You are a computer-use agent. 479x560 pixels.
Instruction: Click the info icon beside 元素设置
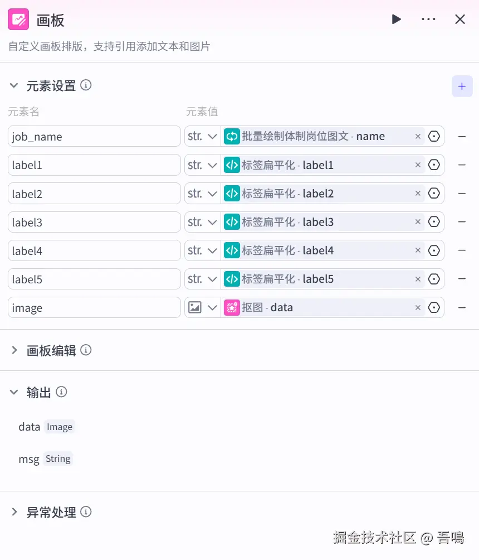click(x=86, y=85)
